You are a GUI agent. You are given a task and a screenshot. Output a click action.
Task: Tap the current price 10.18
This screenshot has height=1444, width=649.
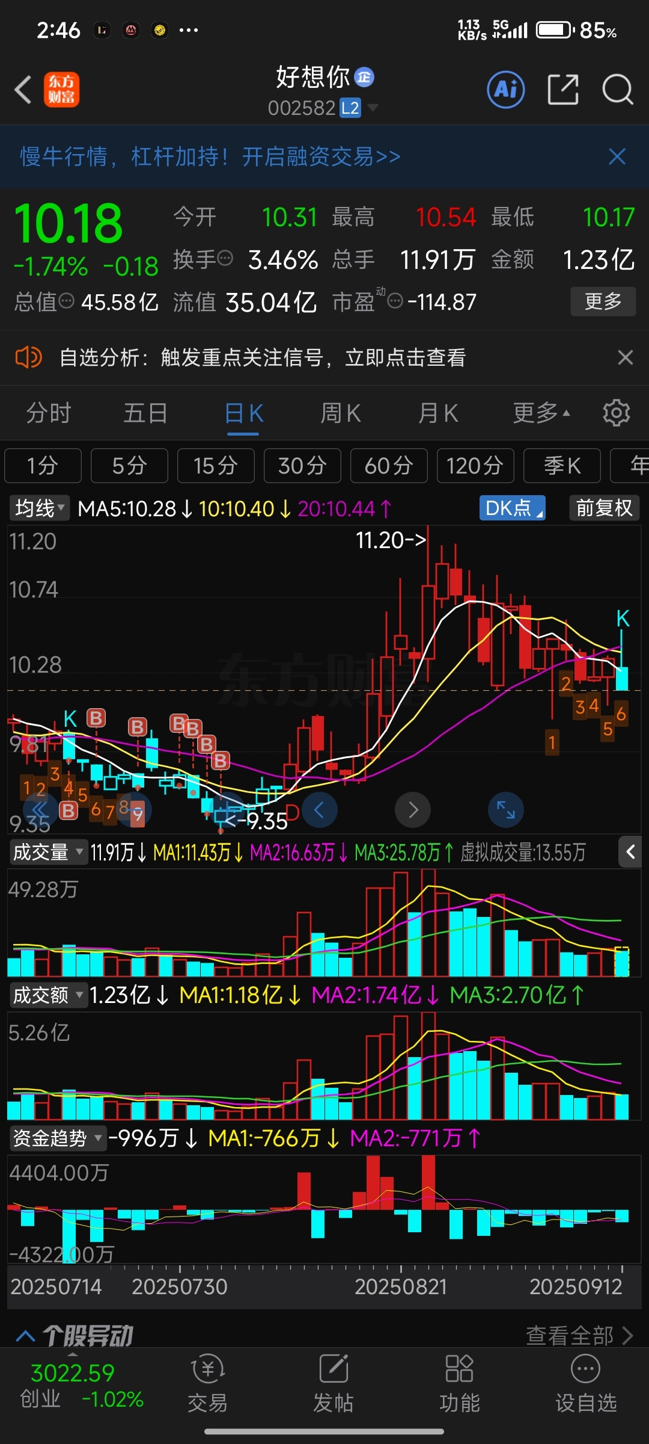[68, 224]
